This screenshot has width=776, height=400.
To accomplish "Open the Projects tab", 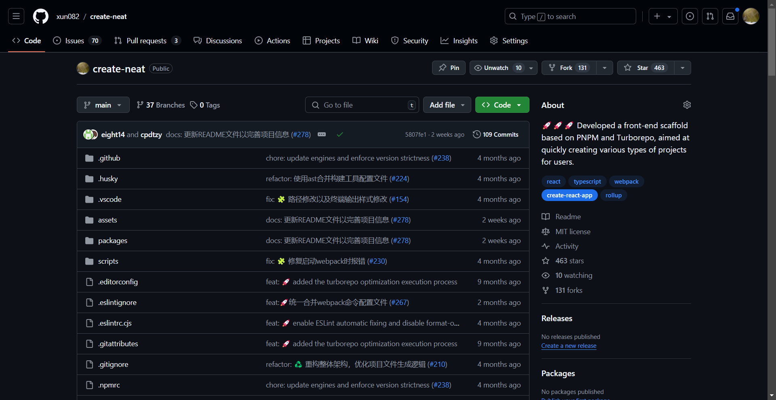I will (x=321, y=40).
